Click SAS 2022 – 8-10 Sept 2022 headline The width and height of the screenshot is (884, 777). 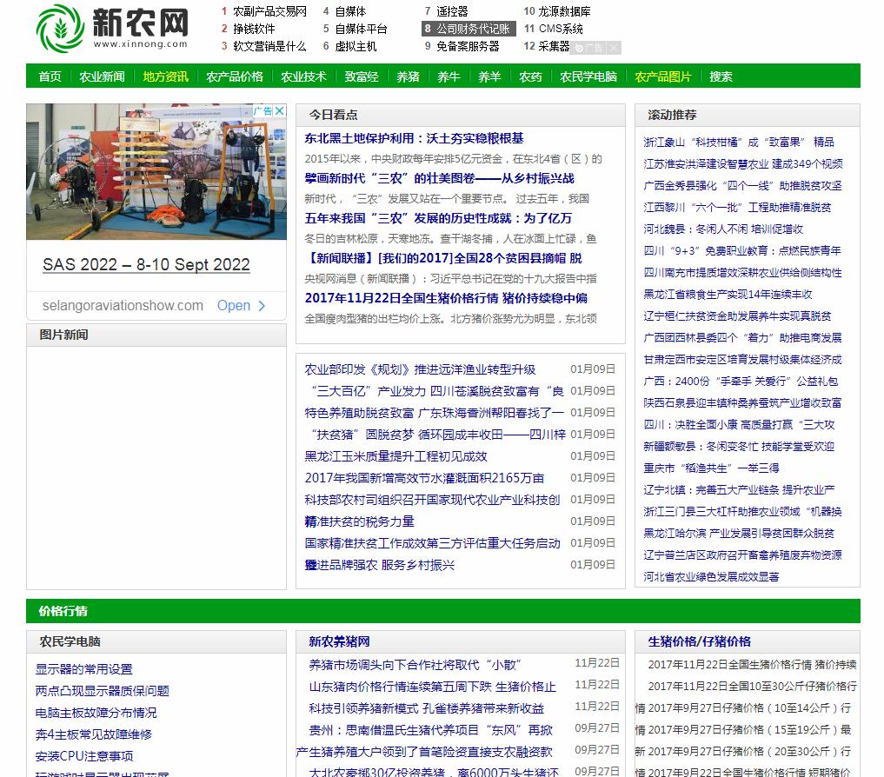pos(146,264)
